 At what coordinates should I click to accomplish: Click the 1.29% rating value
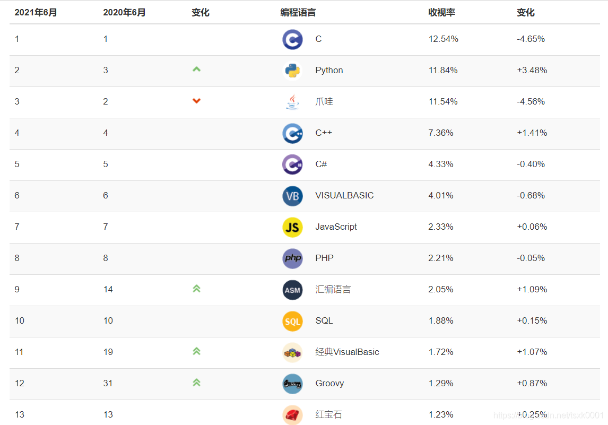tap(440, 384)
